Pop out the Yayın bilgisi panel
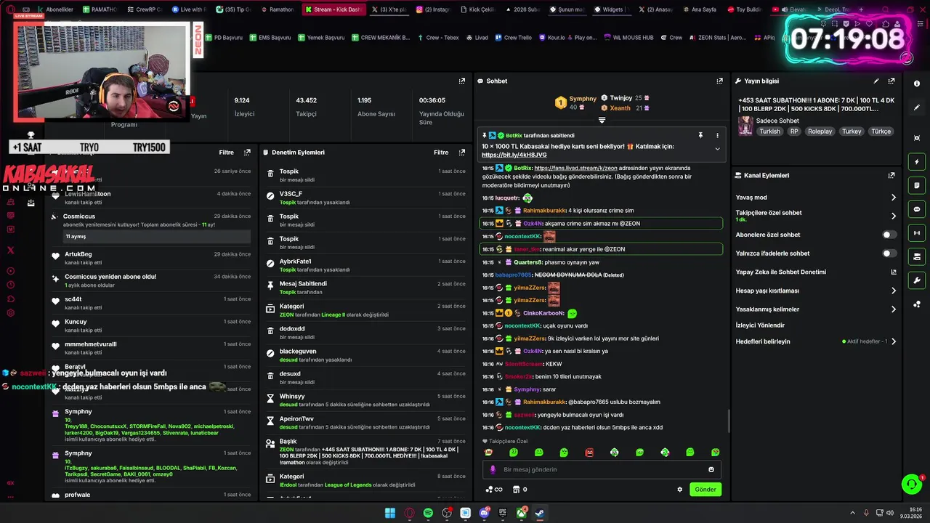This screenshot has height=523, width=930. point(891,81)
